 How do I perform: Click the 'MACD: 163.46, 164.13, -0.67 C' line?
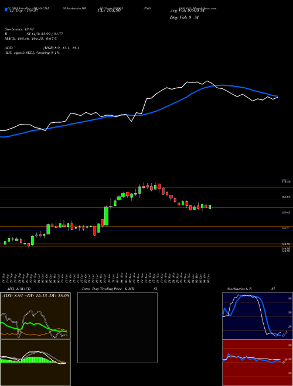pyautogui.click(x=31, y=39)
